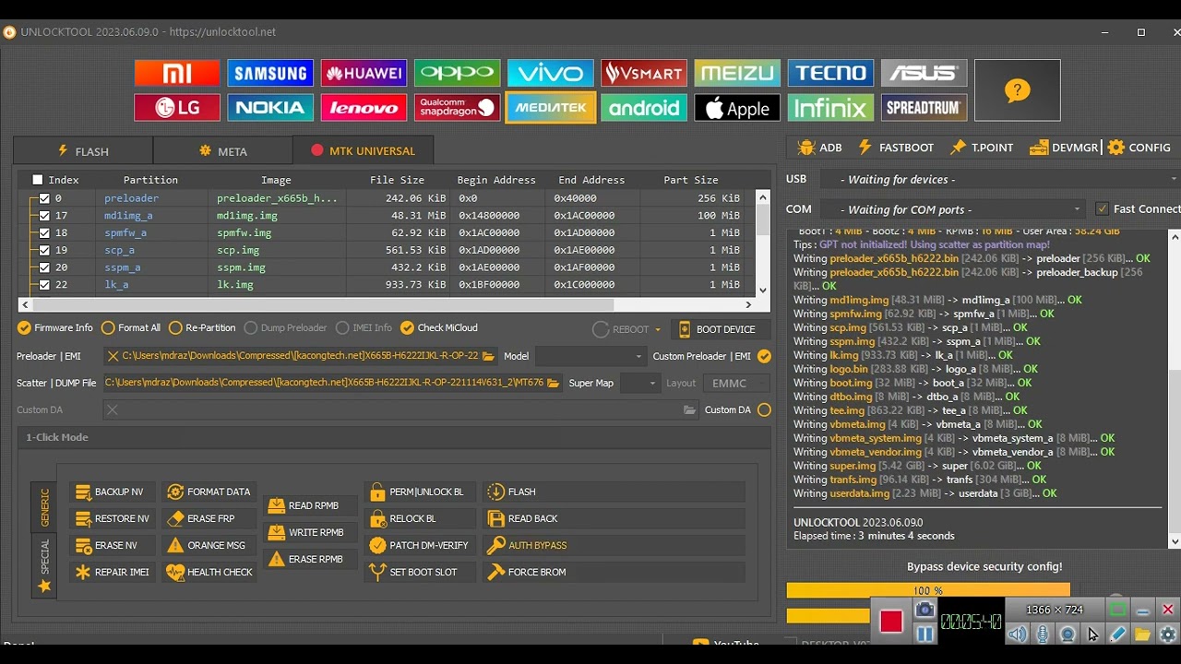1181x664 pixels.
Task: Select the Qualcomm Snapdragon tile
Action: pos(457,107)
